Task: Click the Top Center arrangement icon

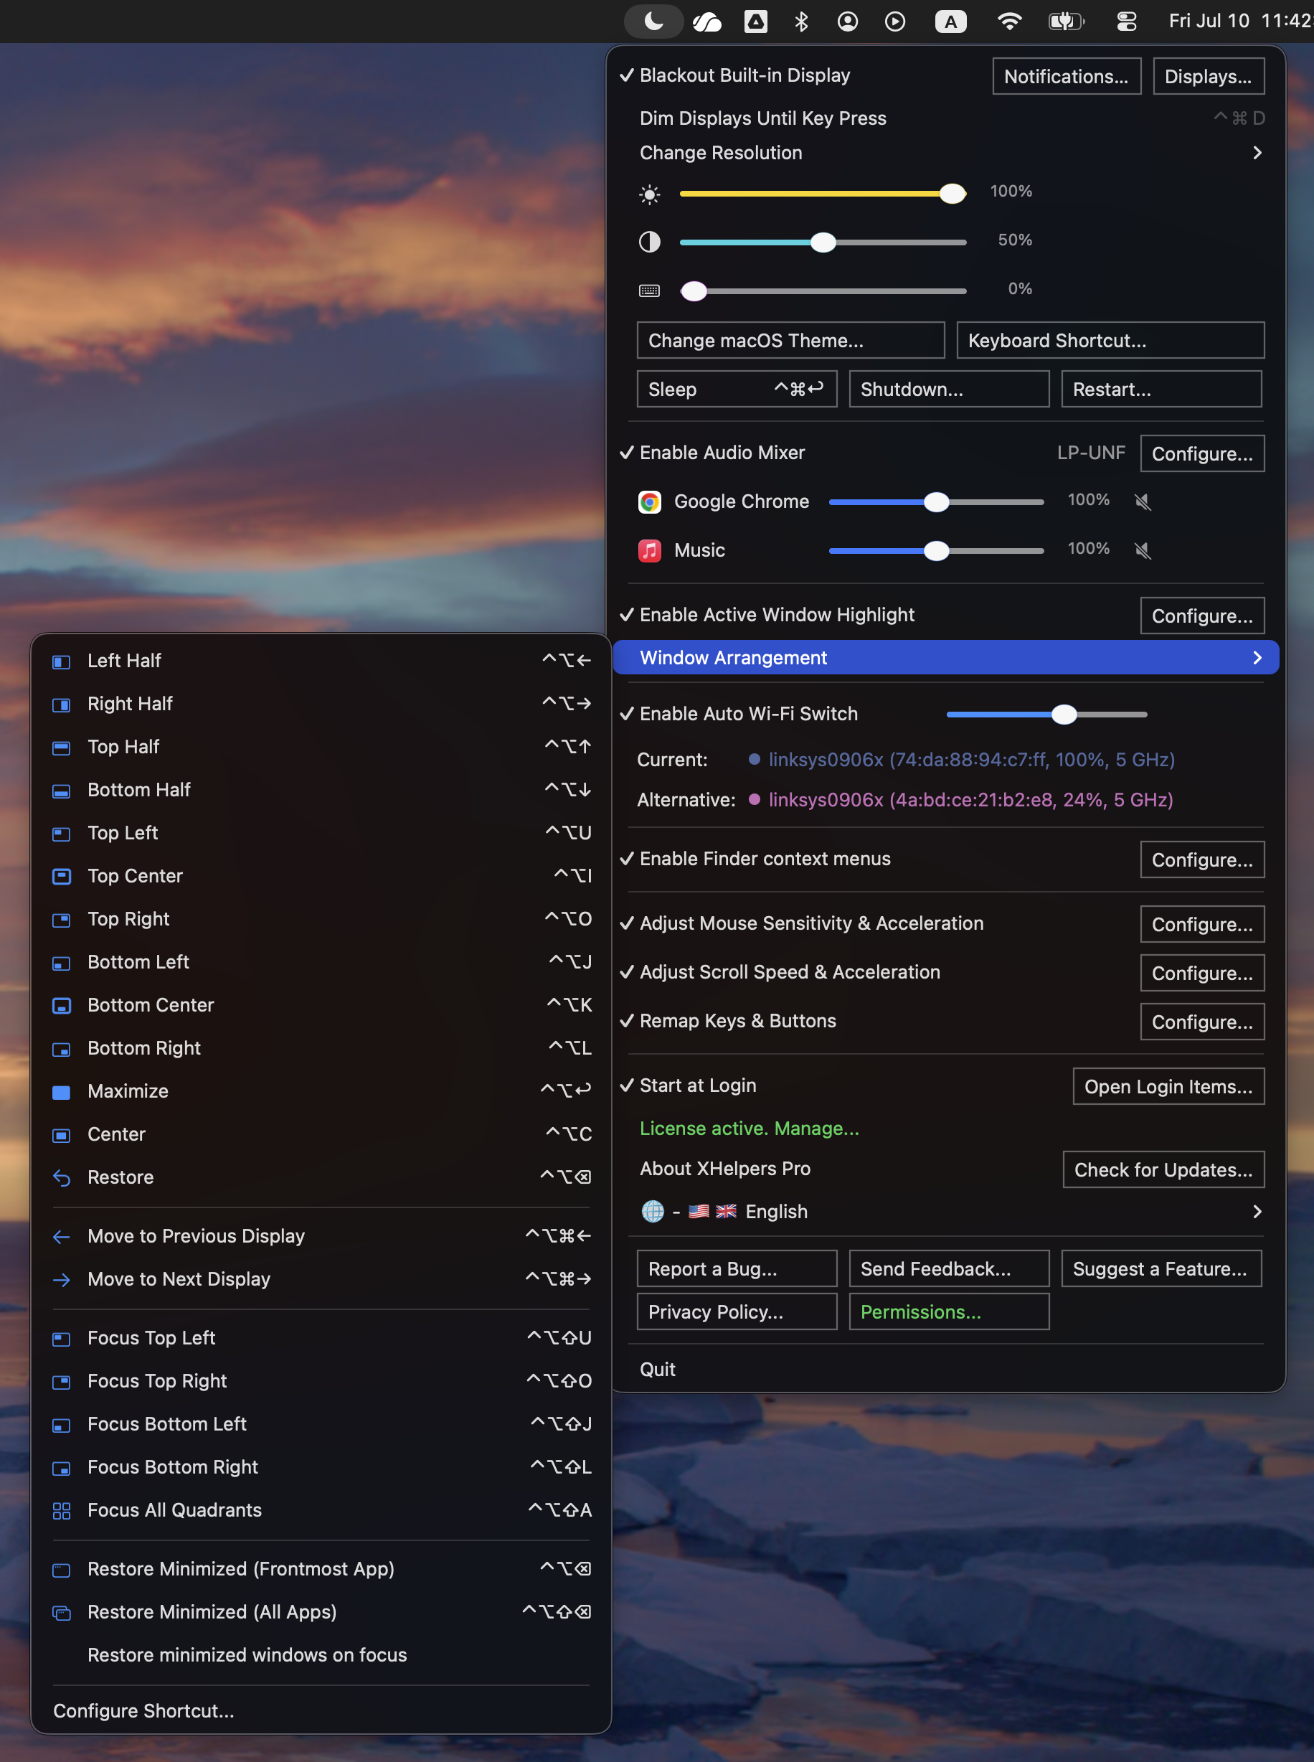Action: click(x=61, y=876)
